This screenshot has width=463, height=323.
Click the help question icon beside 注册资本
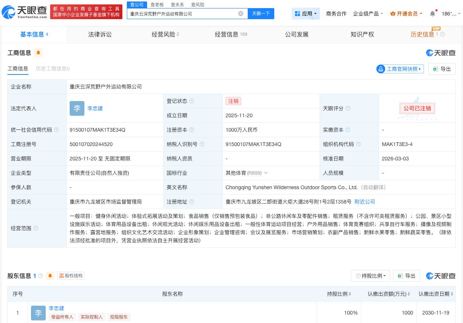(191, 130)
